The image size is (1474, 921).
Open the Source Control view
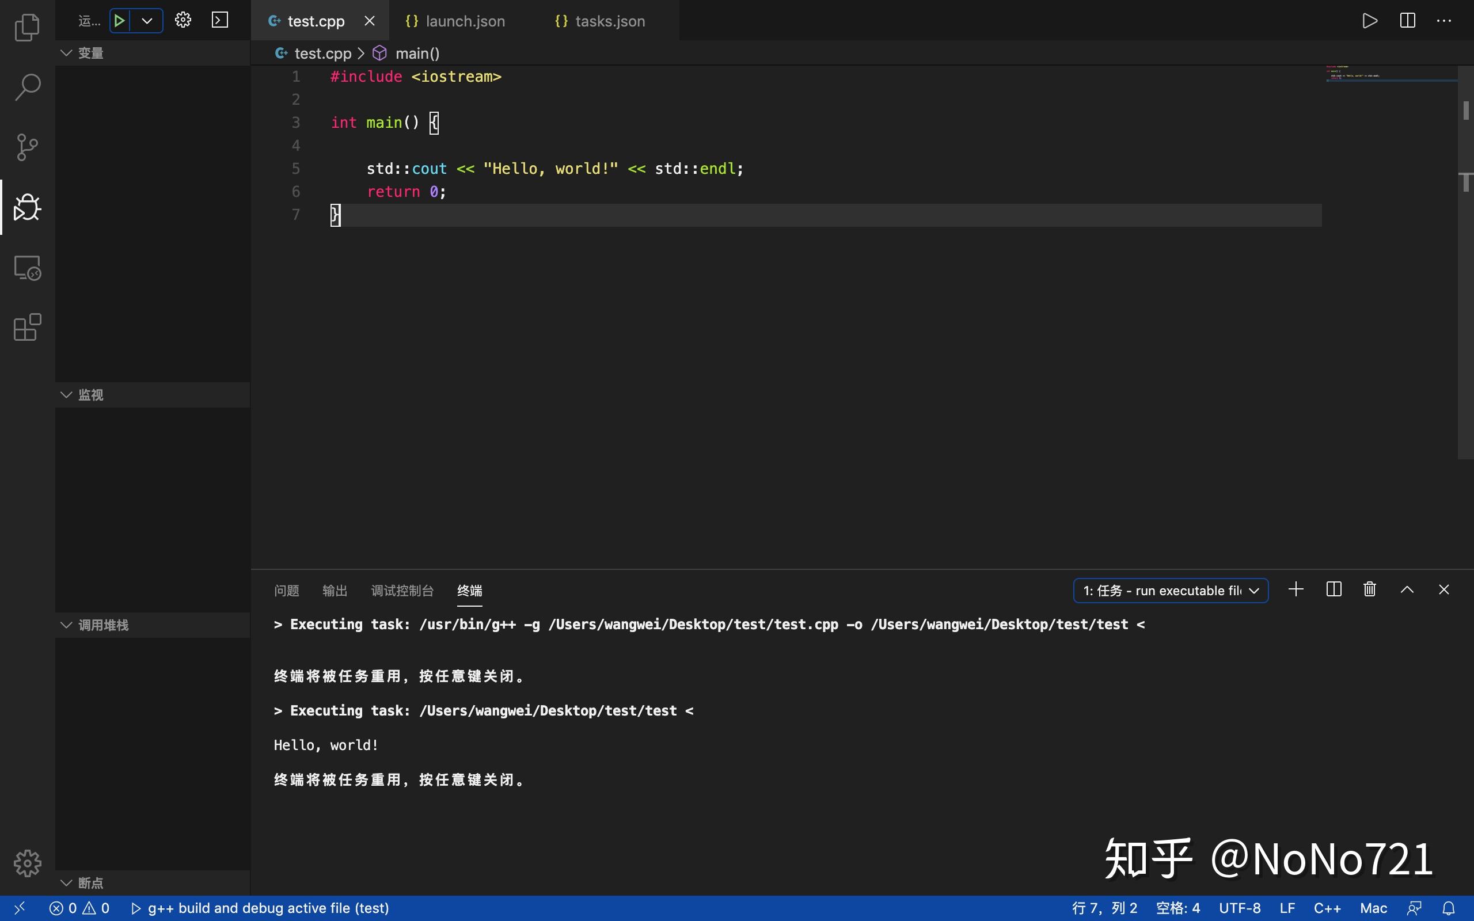[27, 147]
